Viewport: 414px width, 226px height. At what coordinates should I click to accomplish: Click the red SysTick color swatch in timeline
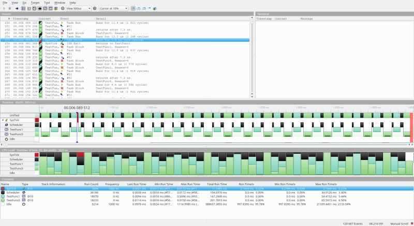(37, 120)
